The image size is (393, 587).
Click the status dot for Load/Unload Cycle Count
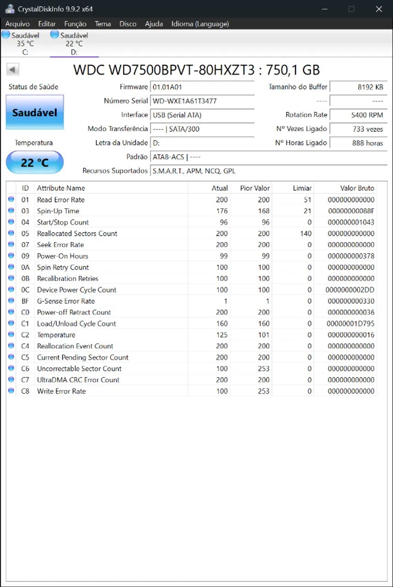pos(11,323)
